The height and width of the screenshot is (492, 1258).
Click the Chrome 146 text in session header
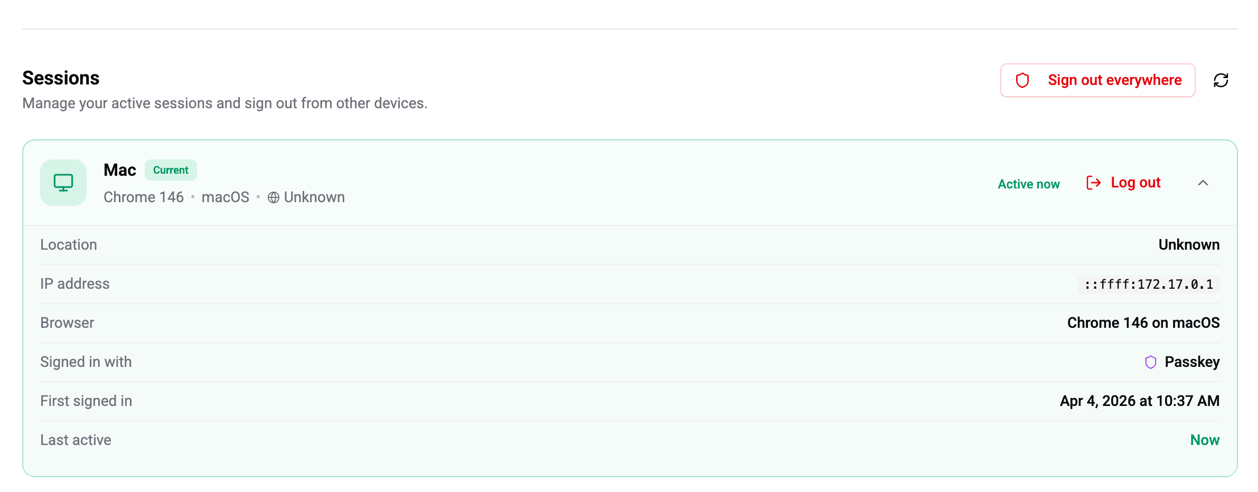tap(144, 197)
